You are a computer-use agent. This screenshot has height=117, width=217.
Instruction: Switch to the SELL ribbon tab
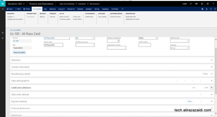tap(45, 9)
